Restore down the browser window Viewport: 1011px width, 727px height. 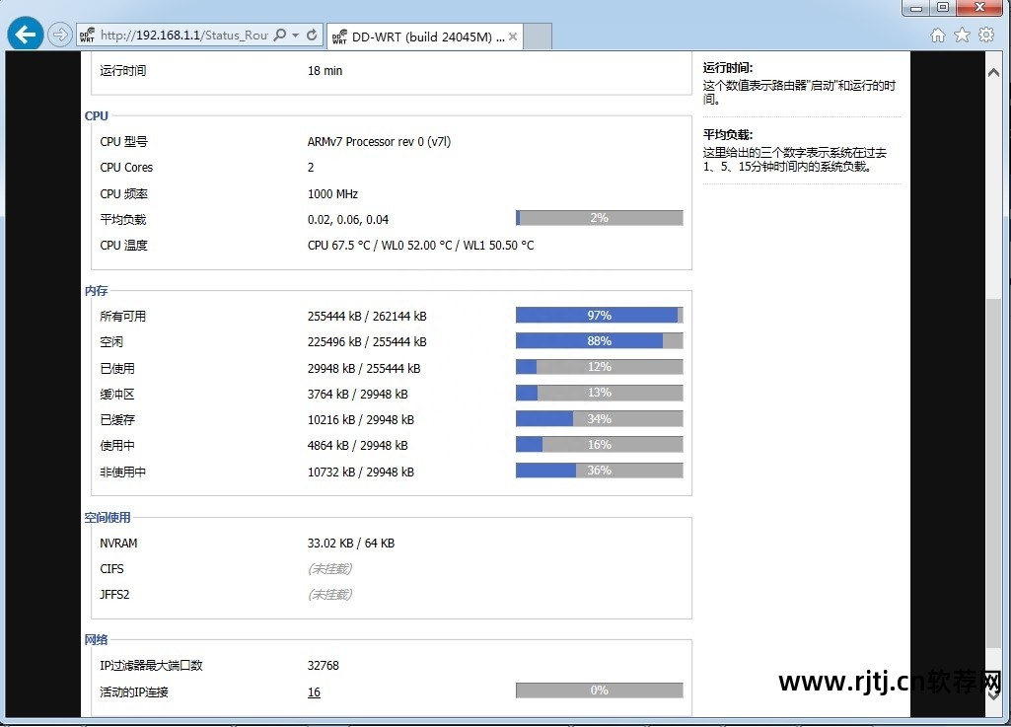click(x=943, y=8)
